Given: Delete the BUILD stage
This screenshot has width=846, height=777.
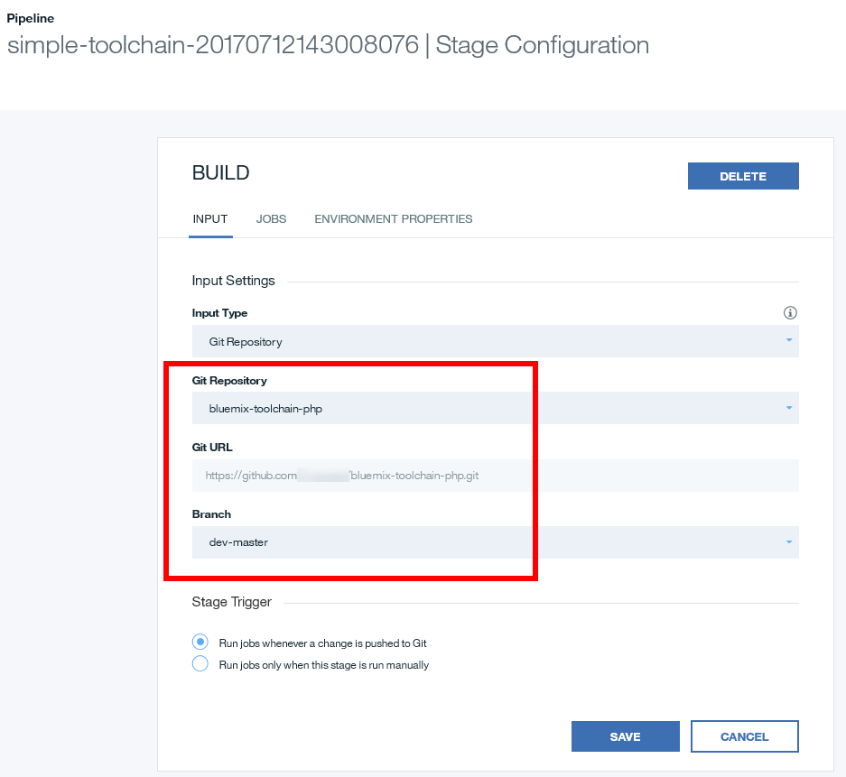Looking at the screenshot, I should [743, 176].
